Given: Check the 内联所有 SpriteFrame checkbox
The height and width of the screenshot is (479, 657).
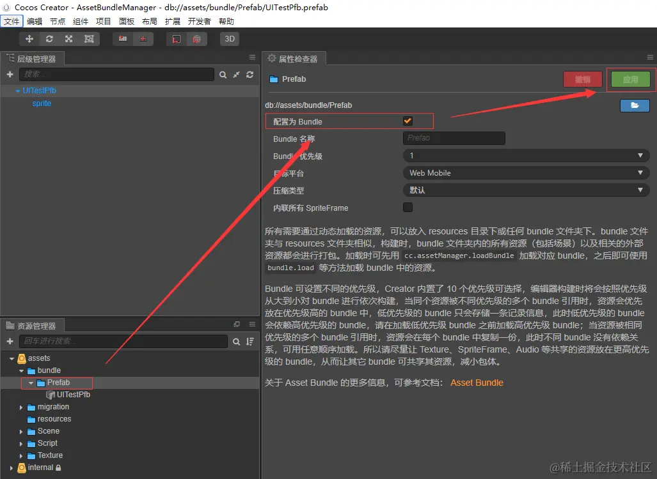Looking at the screenshot, I should tap(408, 208).
